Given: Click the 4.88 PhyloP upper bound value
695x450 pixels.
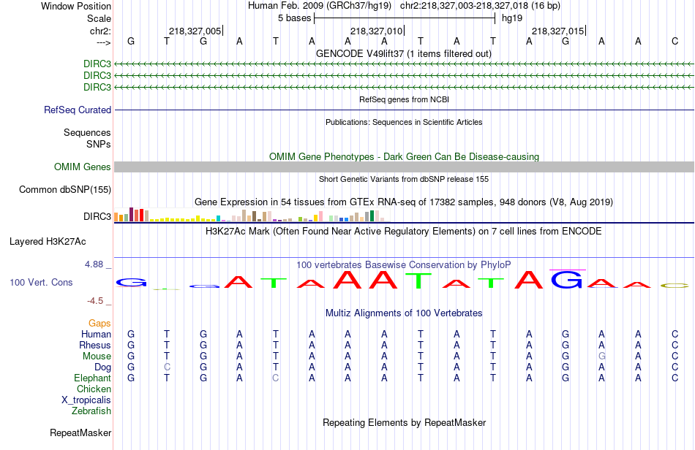Looking at the screenshot, I should tap(94, 264).
